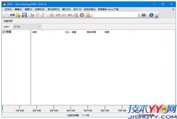Image resolution: width=177 pixels, height=119 pixels.
Task: Click the Nero app icon in title bar
Action: point(5,4)
